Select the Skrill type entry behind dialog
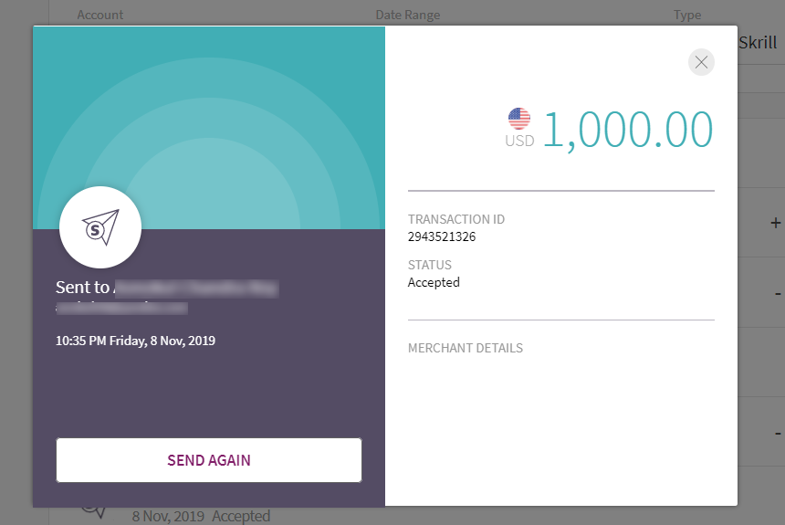The image size is (785, 525). tap(758, 43)
